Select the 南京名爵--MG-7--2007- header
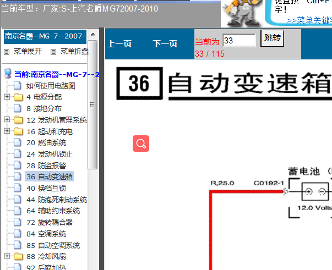 (45, 36)
